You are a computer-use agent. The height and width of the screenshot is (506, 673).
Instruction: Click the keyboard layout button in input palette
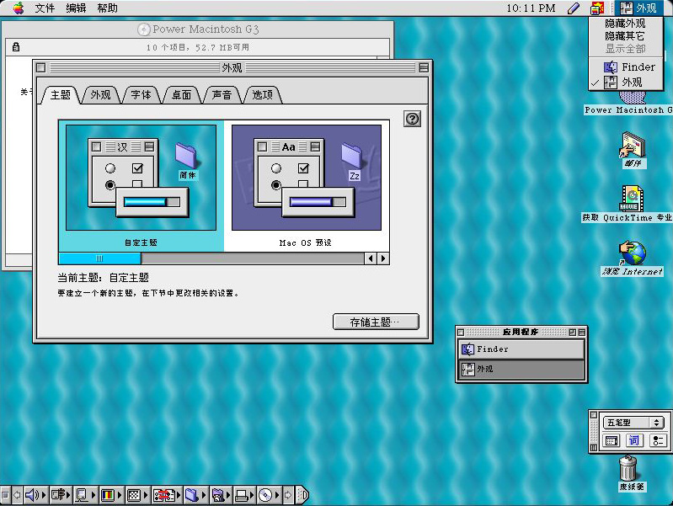click(x=612, y=440)
